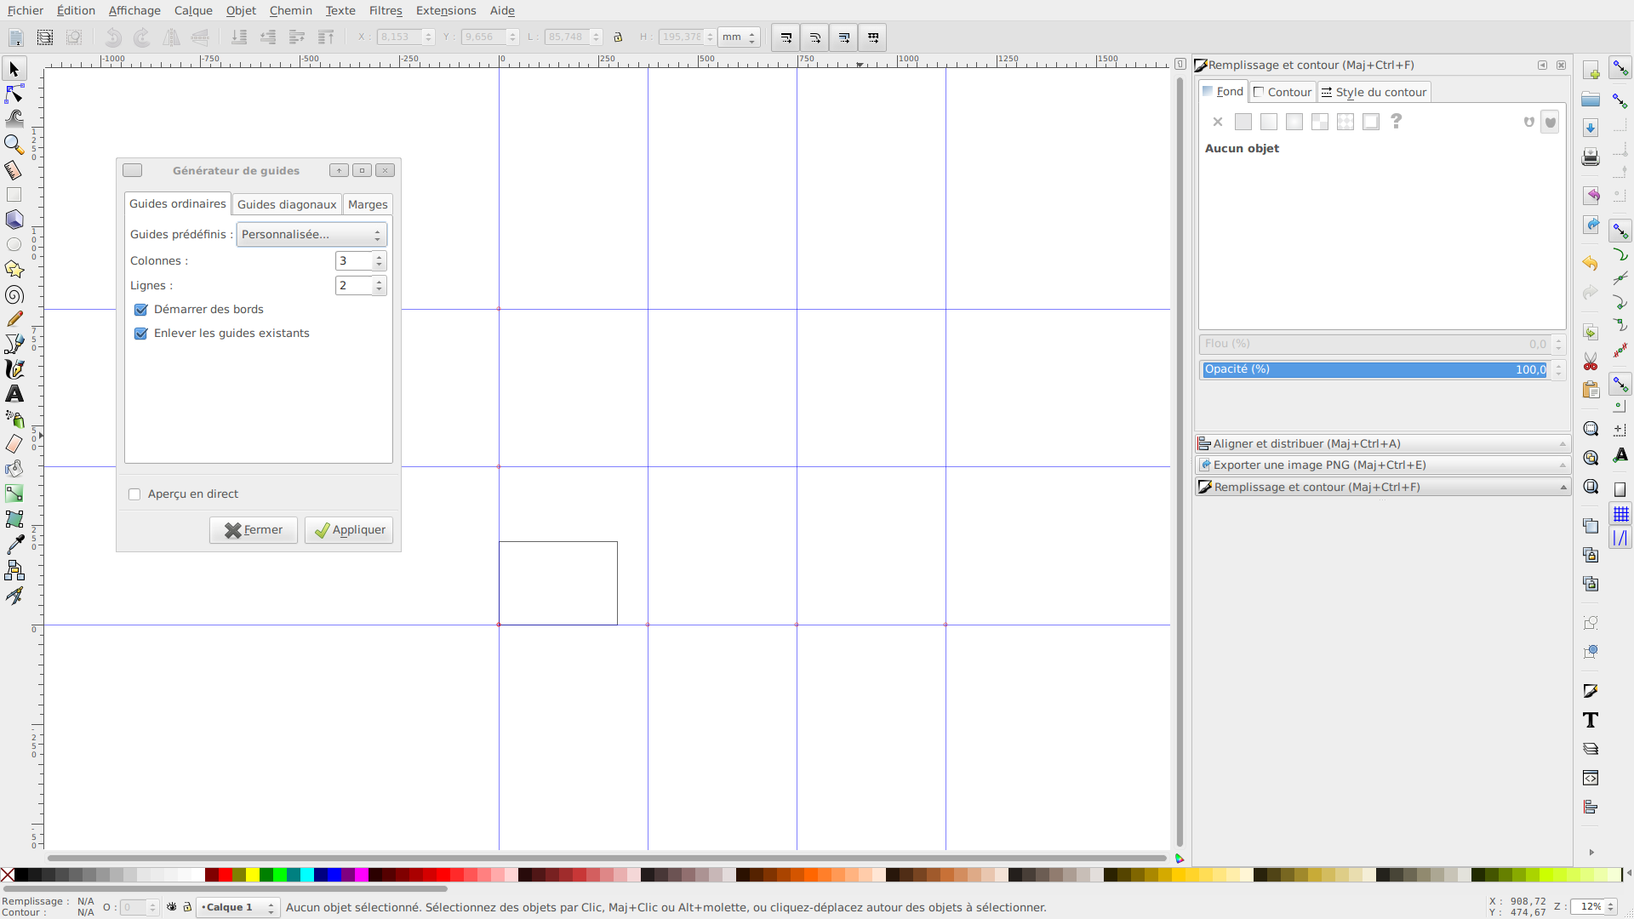Switch to the Guides diagonaux tab
Screen dimensions: 1634x919
pyautogui.click(x=287, y=204)
